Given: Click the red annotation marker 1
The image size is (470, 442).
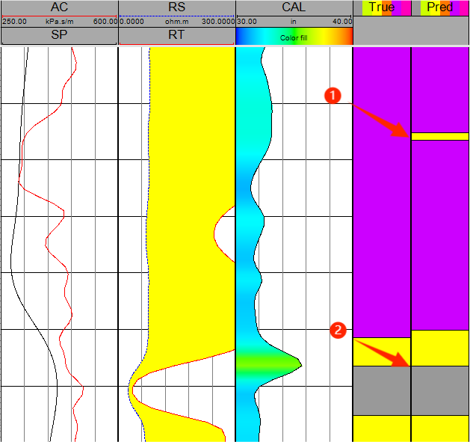Looking at the screenshot, I should pyautogui.click(x=333, y=95).
